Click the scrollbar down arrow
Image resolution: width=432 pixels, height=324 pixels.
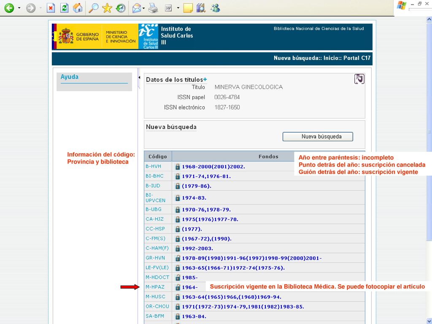(429, 321)
